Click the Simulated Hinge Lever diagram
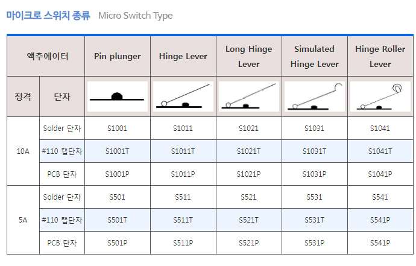 [x=314, y=97]
